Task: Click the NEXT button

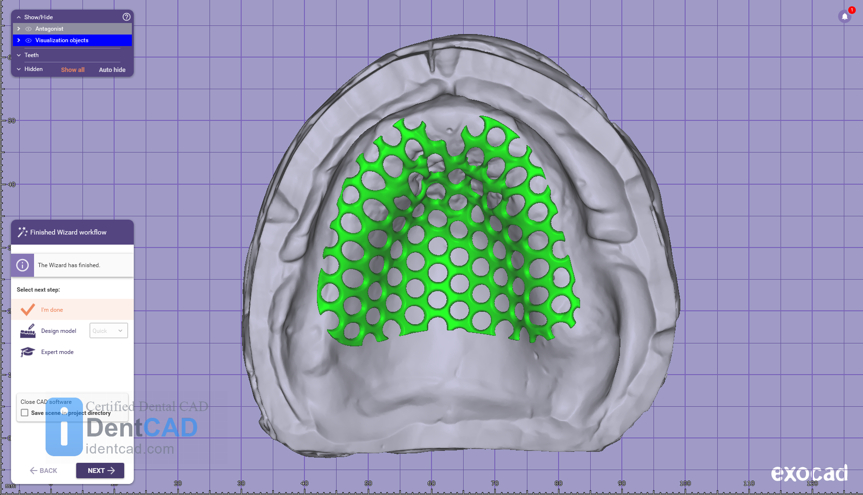Action: coord(100,471)
